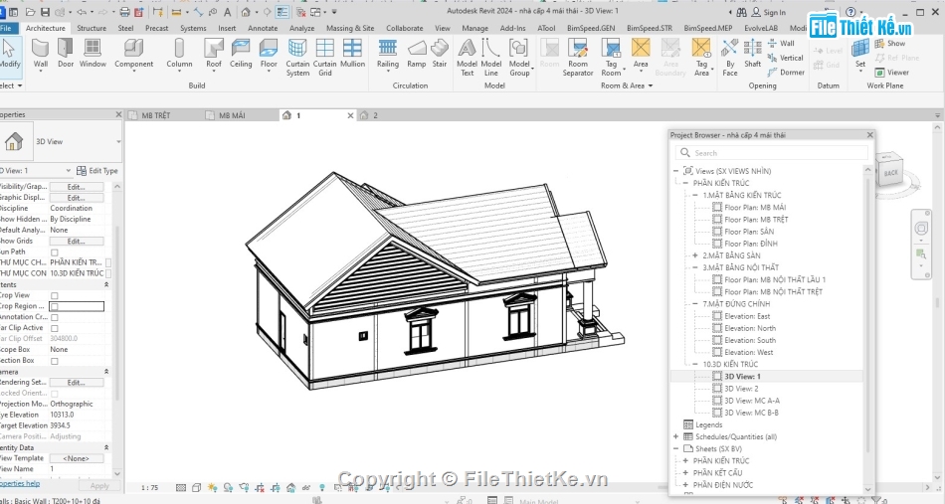
Task: Open the 3D View: 1 instance dropdown
Action: 68,170
